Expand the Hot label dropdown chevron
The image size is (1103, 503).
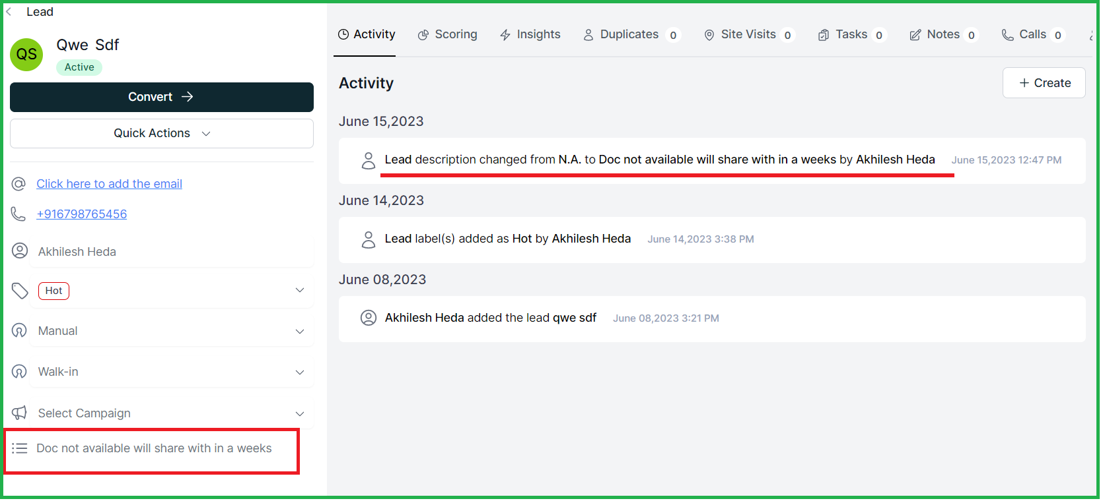(300, 290)
